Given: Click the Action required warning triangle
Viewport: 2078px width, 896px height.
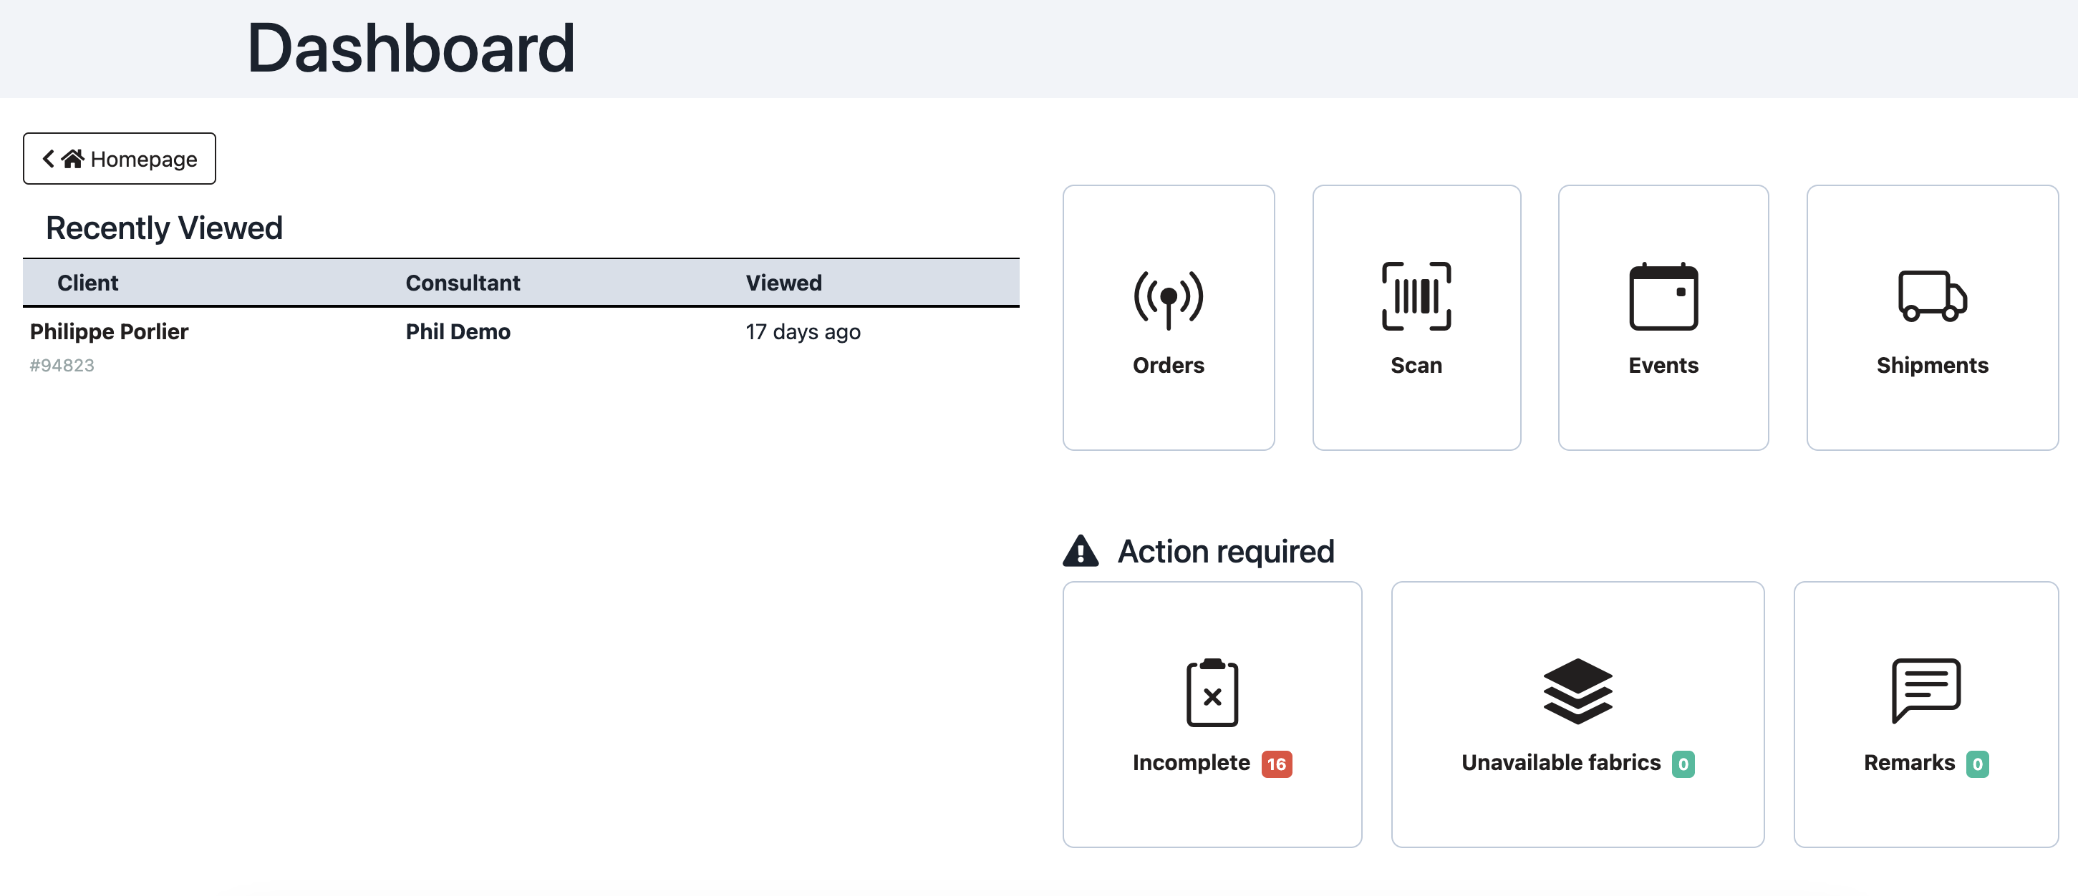Looking at the screenshot, I should [1080, 552].
